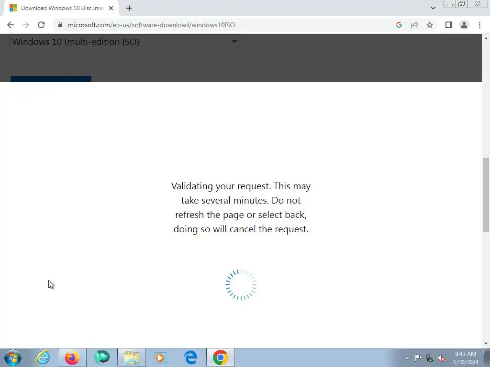
Task: Click the page vertical scrollbar thumb
Action: click(486, 195)
